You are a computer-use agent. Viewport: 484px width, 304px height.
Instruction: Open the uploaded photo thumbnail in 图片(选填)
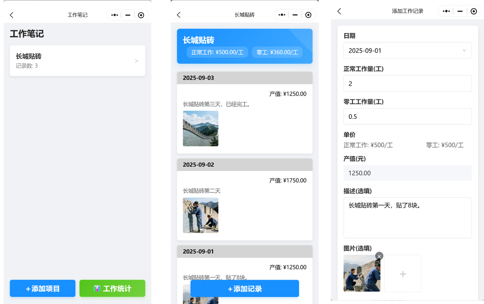click(x=362, y=273)
